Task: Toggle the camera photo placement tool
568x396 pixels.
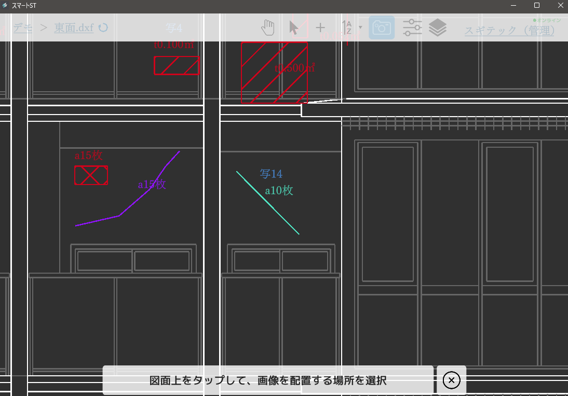Action: 382,27
